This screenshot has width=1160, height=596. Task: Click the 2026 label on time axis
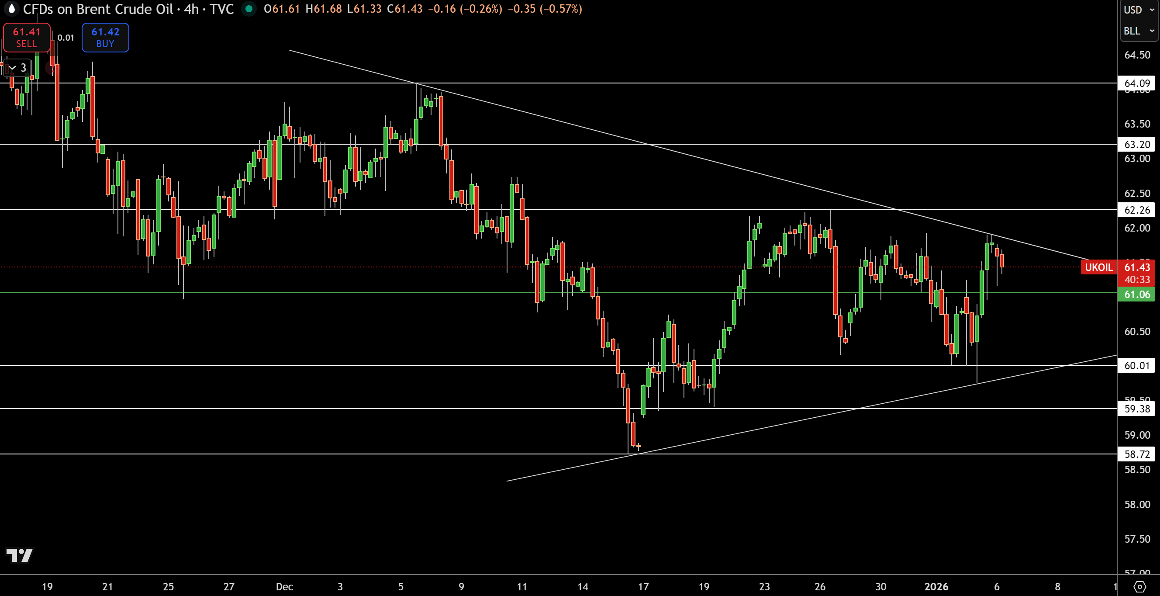click(x=936, y=586)
